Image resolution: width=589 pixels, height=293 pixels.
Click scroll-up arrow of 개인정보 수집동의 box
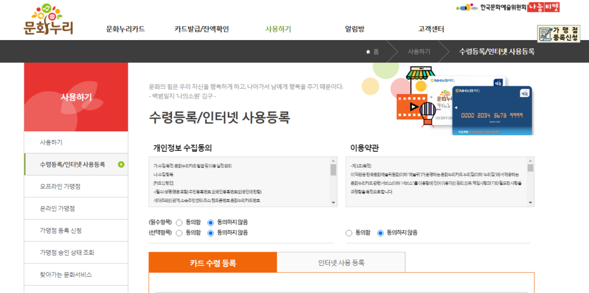[333, 160]
